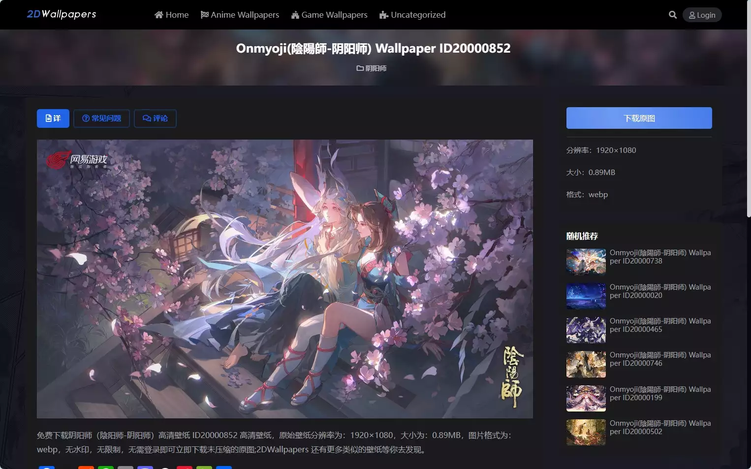Select the 详 details tab
The image size is (751, 469).
coord(53,118)
